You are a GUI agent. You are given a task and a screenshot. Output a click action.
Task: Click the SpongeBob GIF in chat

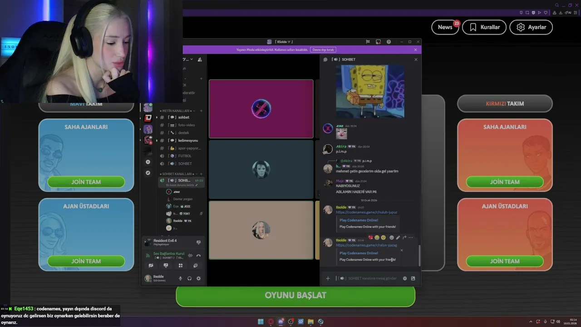click(x=370, y=91)
